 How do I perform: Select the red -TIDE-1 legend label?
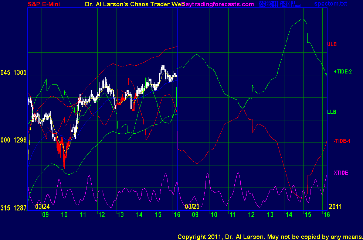342,141
